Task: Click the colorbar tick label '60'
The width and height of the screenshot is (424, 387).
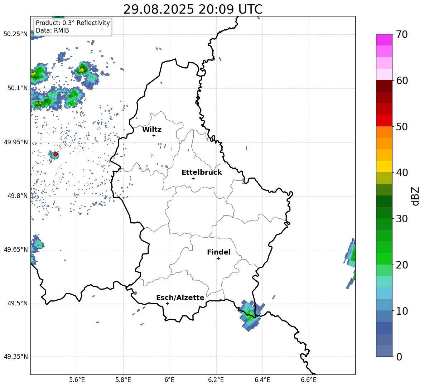Action: point(401,81)
